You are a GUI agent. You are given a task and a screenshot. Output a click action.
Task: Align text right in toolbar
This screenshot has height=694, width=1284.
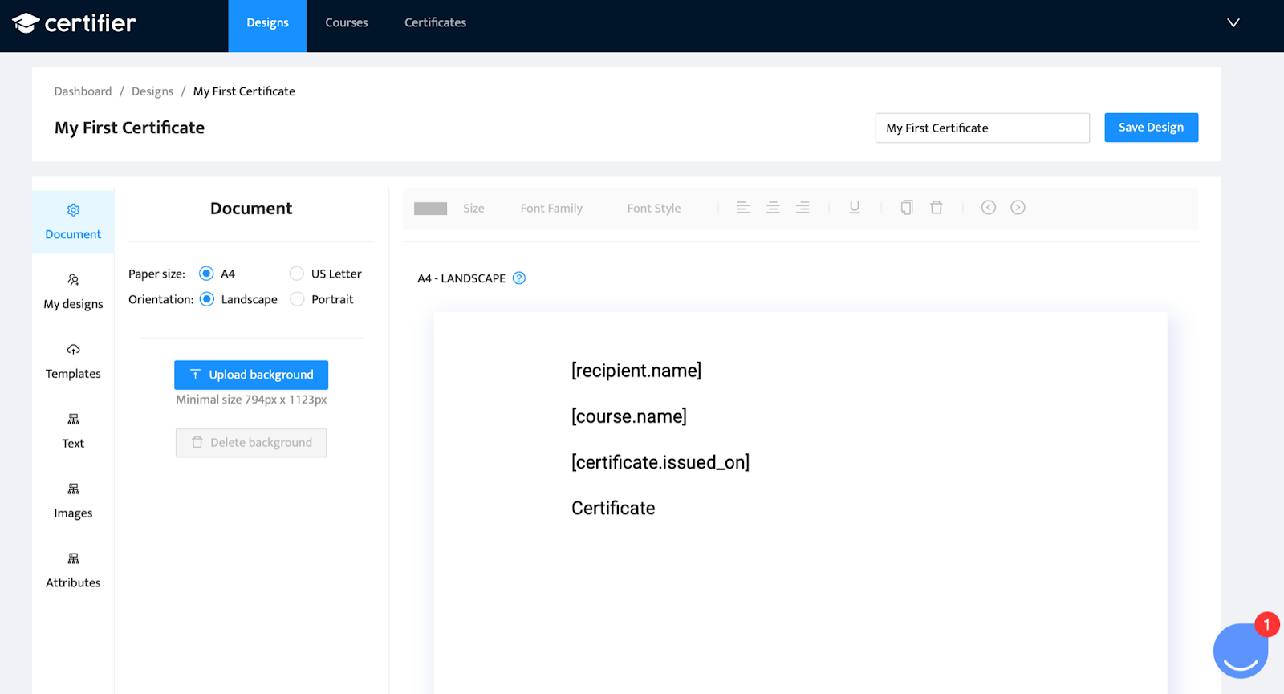pyautogui.click(x=802, y=208)
